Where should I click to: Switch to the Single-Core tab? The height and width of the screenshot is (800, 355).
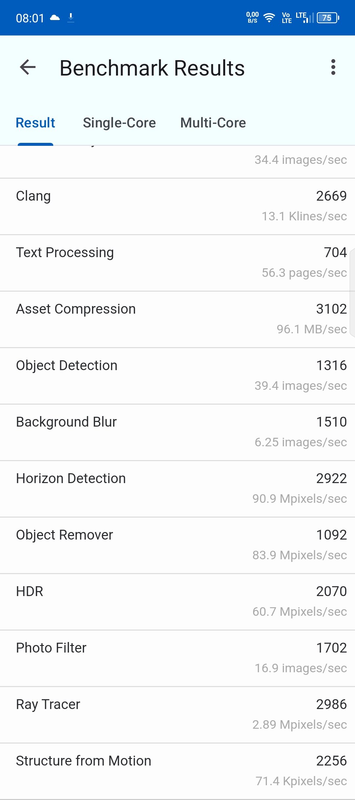point(119,123)
